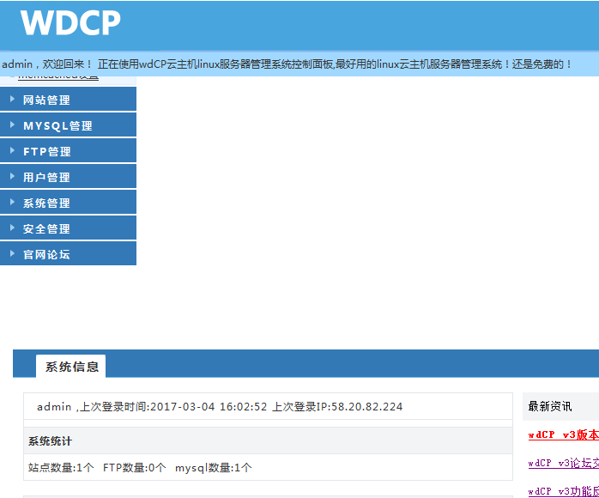Click the WDCP logo
599x498 pixels.
70,23
